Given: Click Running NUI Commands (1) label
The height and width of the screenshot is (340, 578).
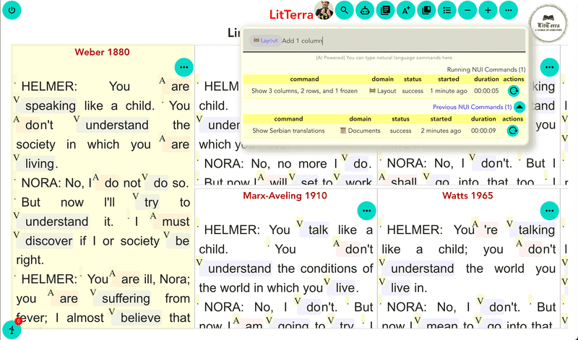Looking at the screenshot, I should coord(486,69).
